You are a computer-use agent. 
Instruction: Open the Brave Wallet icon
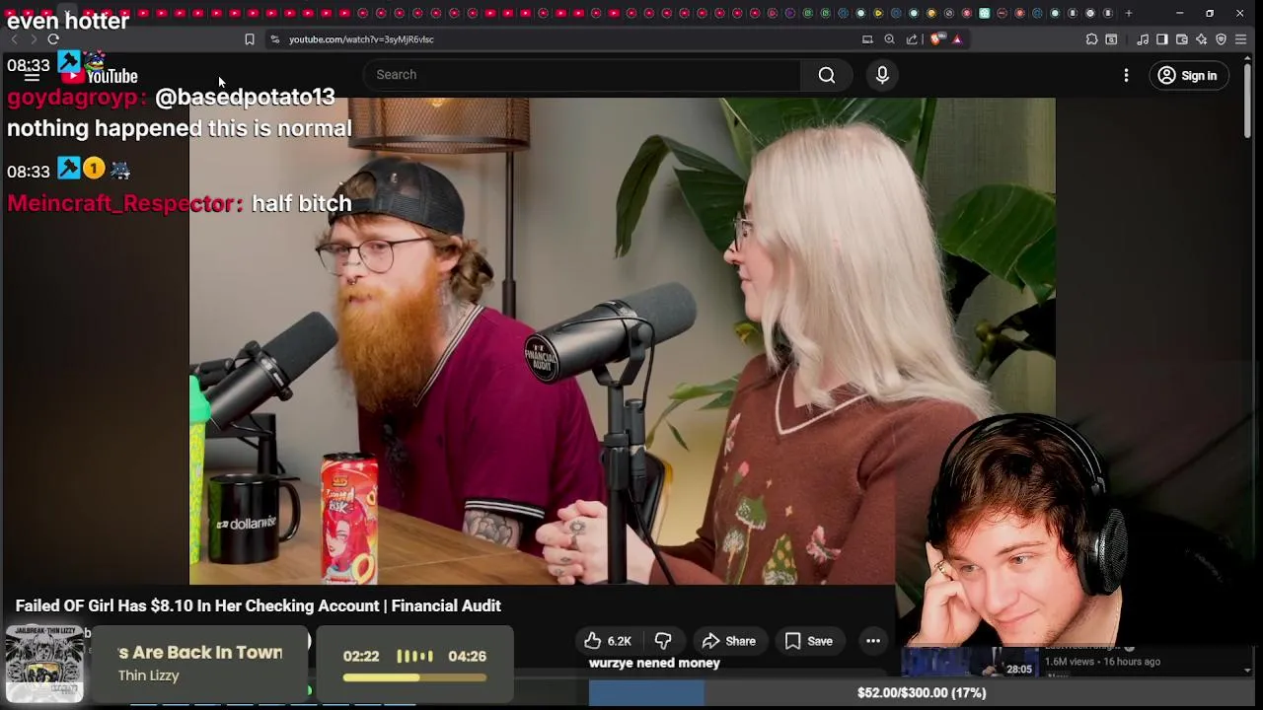[x=1182, y=39]
